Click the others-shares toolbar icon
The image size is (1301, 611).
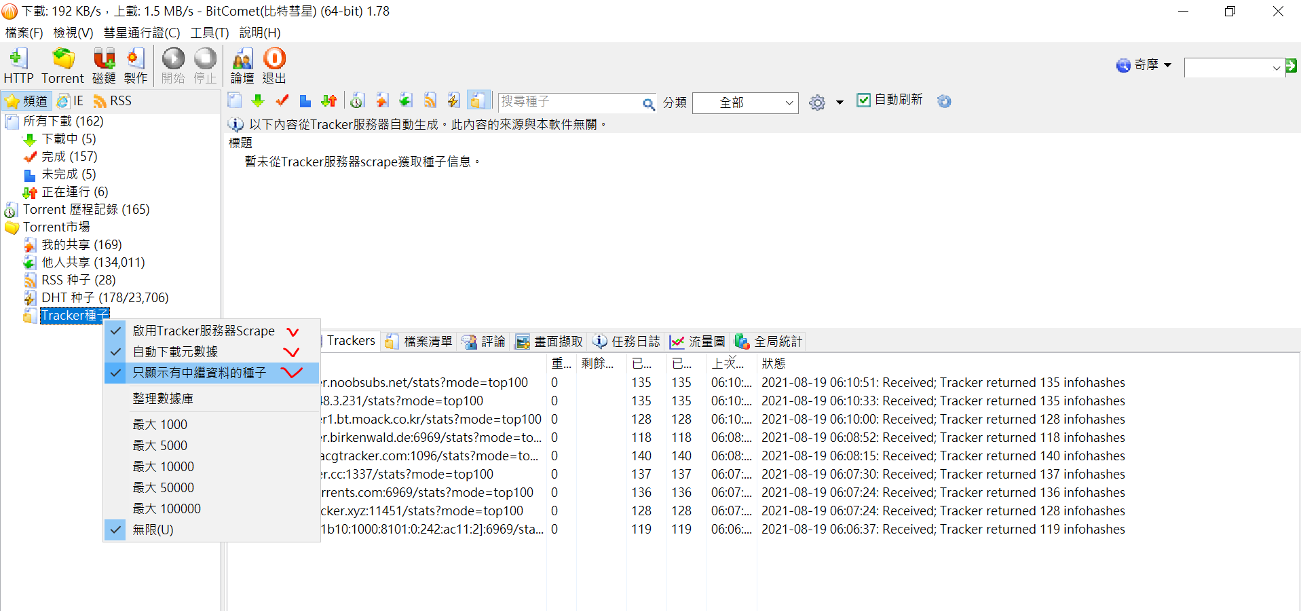click(406, 100)
